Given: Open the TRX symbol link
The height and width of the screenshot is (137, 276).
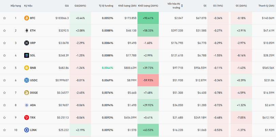Looking at the screenshot, I should point(33,118).
